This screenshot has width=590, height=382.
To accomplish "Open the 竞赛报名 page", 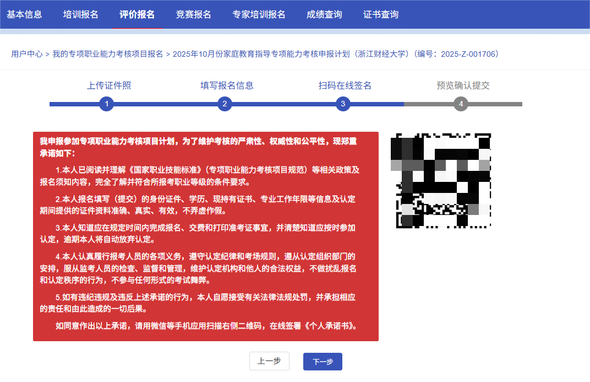I will [x=194, y=14].
